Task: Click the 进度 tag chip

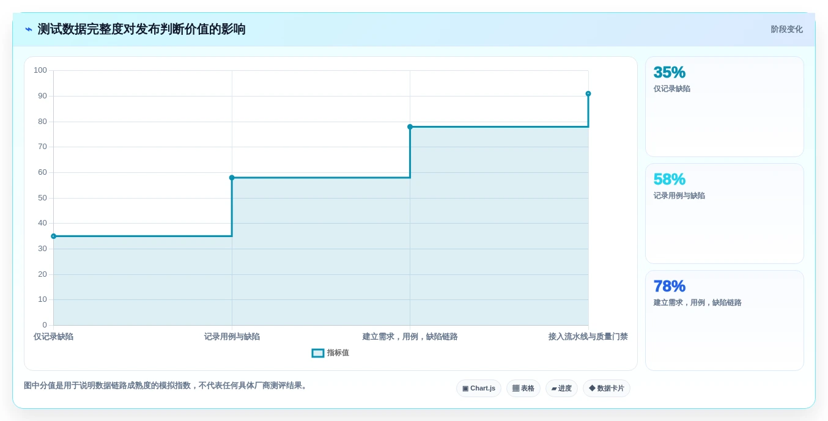Action: (561, 388)
